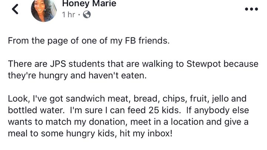Click the 'they're hungry and haven't eaten.' line
The image size is (267, 150).
click(x=77, y=76)
